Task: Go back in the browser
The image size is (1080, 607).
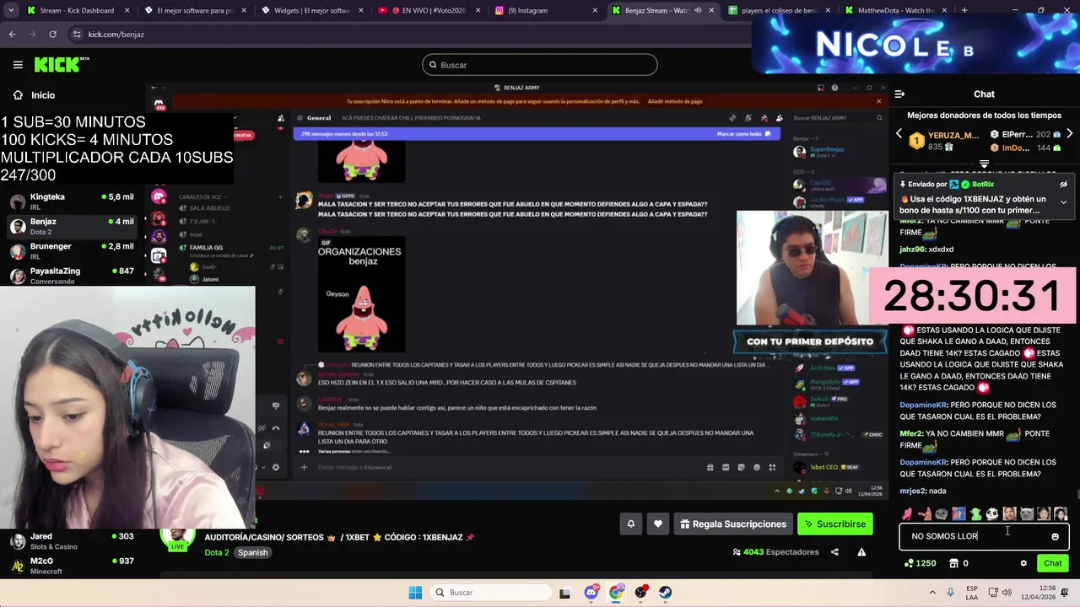Action: [12, 34]
